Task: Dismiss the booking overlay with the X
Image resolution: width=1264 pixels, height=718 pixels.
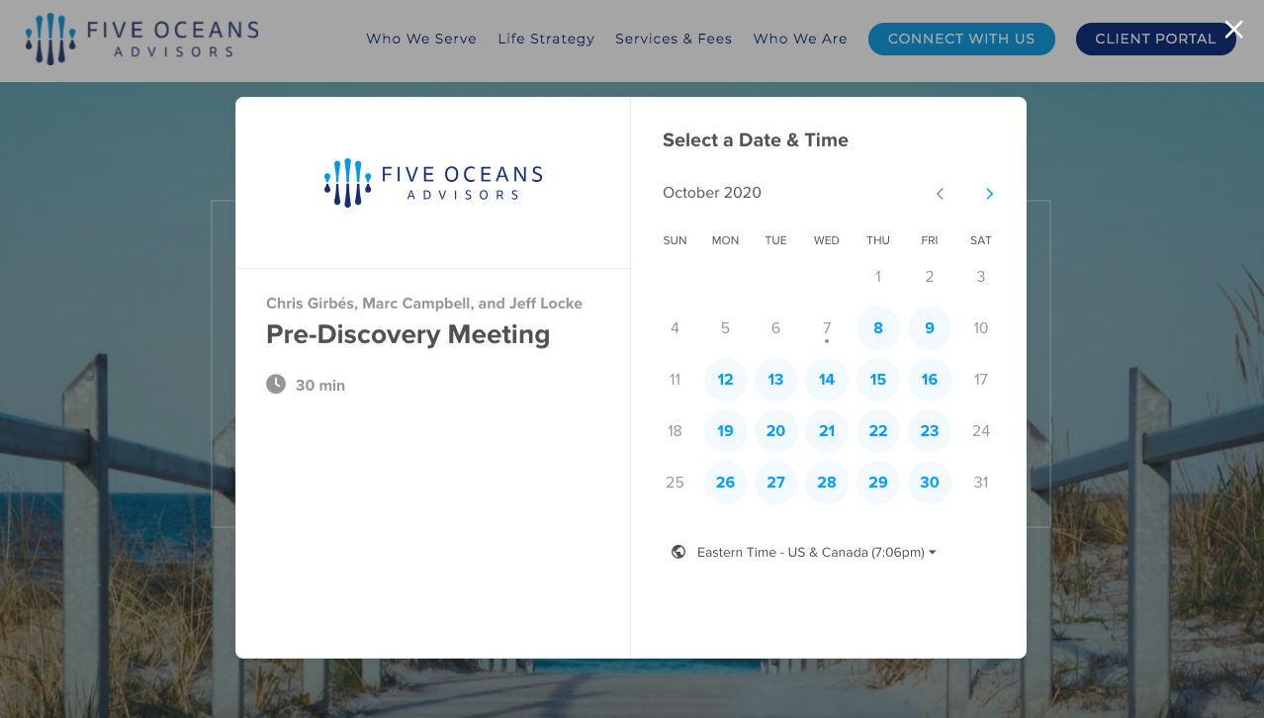Action: tap(1233, 30)
